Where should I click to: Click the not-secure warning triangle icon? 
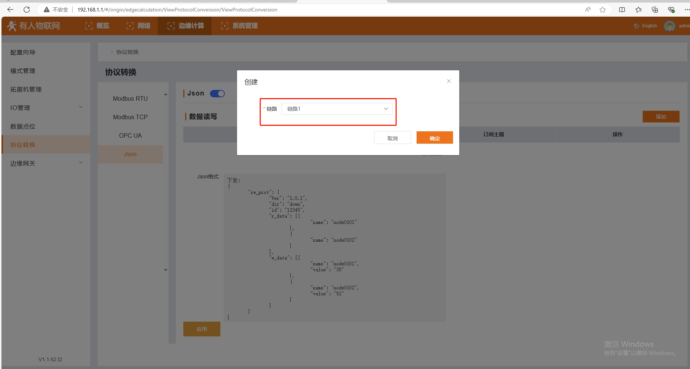pyautogui.click(x=47, y=10)
